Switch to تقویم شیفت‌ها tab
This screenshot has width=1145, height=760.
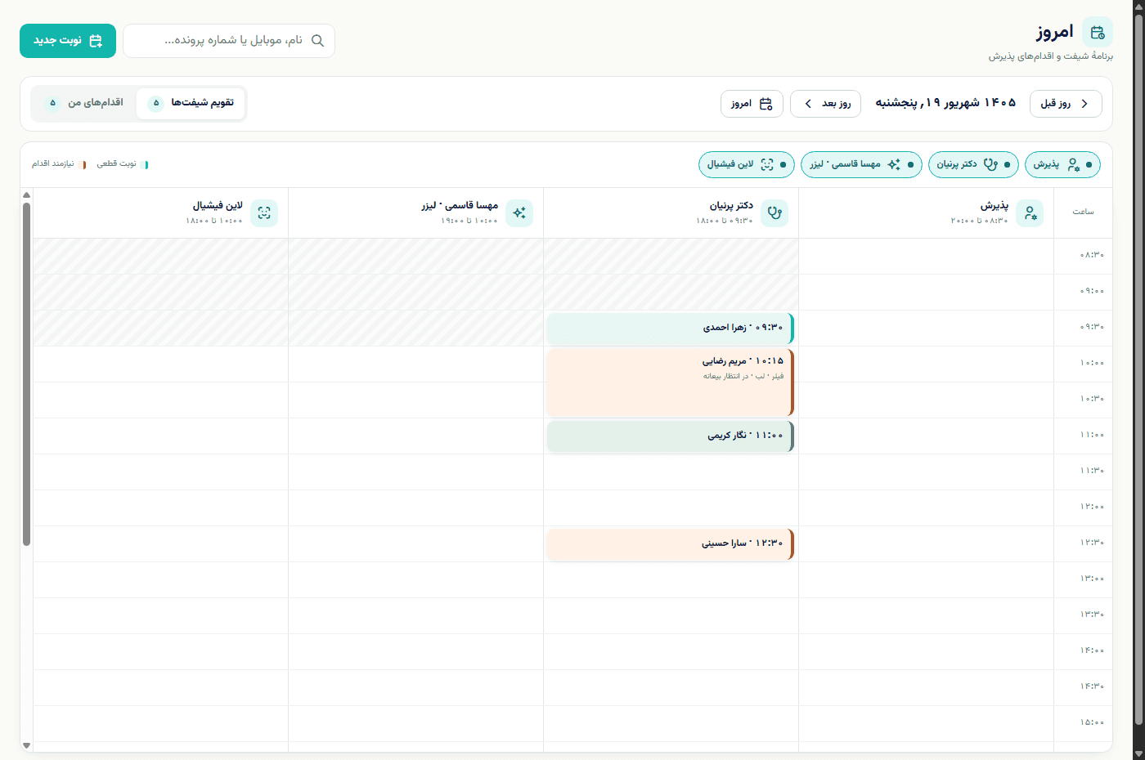click(191, 103)
